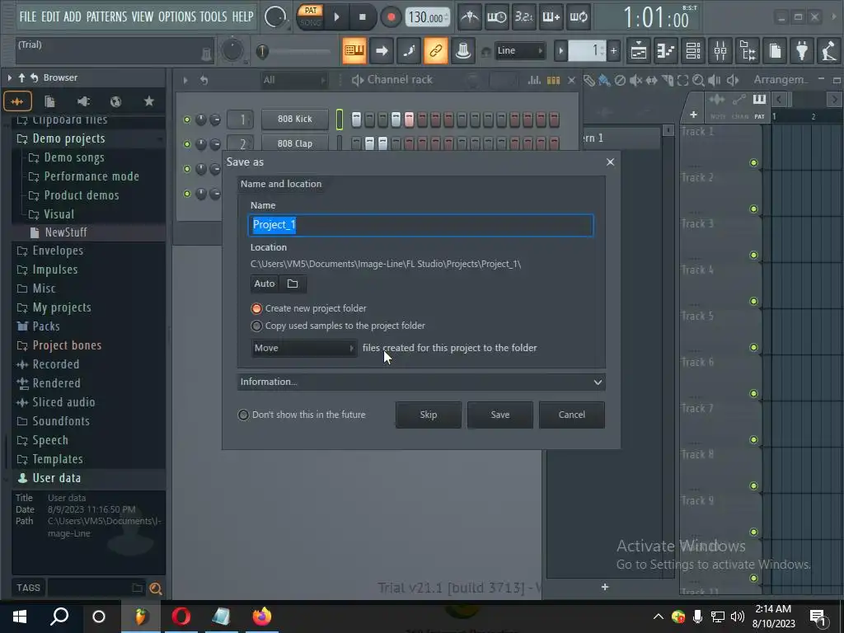Viewport: 844px width, 633px height.
Task: Select the browser audio files tab icon
Action: point(17,101)
